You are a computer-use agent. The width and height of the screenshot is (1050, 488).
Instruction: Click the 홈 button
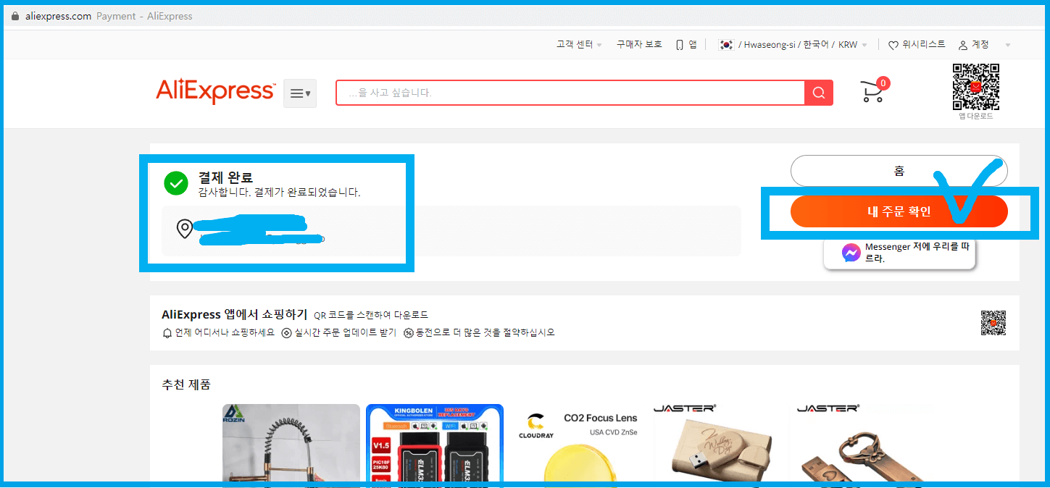[x=899, y=171]
